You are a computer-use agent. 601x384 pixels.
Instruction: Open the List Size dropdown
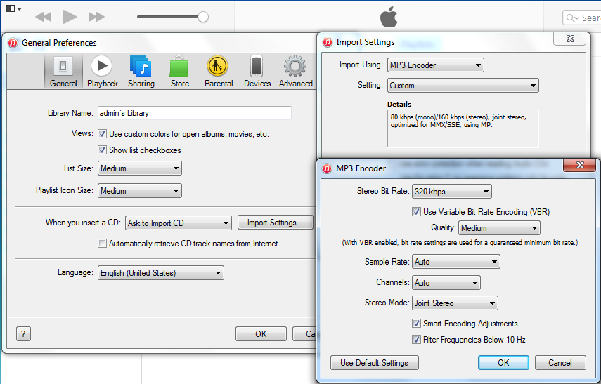pyautogui.click(x=139, y=168)
